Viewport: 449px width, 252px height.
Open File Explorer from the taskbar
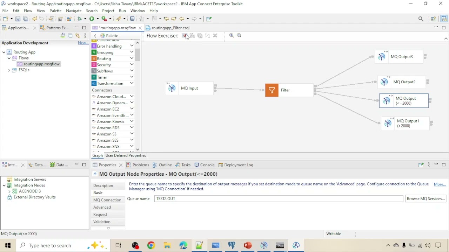(x=167, y=245)
